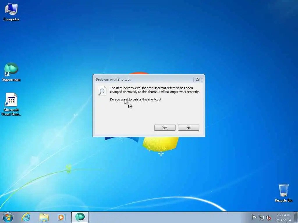Open Action Center flag icon in tray
Image resolution: width=298 pixels, height=223 pixels.
point(254,217)
